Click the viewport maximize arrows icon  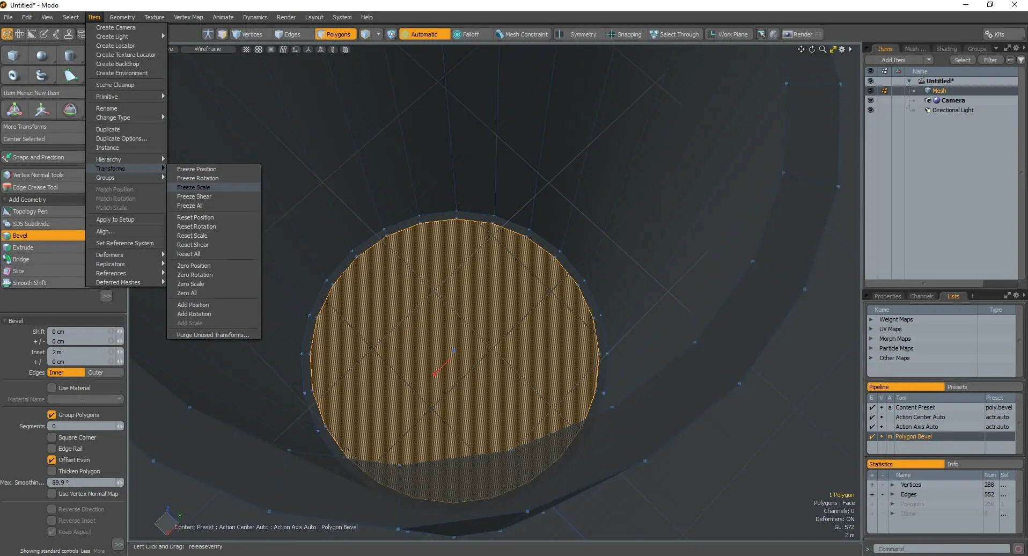833,49
